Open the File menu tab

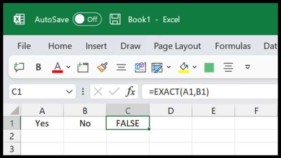(x=24, y=46)
